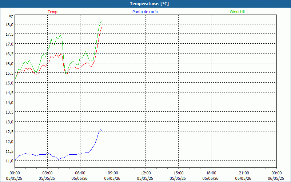The width and height of the screenshot is (291, 182).
Task: Click the 11,0 y-axis value
Action: point(9,161)
